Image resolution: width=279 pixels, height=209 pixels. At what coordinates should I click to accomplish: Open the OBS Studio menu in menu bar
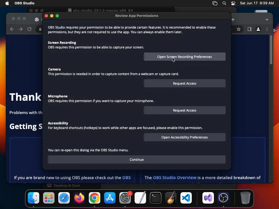pos(24,3)
